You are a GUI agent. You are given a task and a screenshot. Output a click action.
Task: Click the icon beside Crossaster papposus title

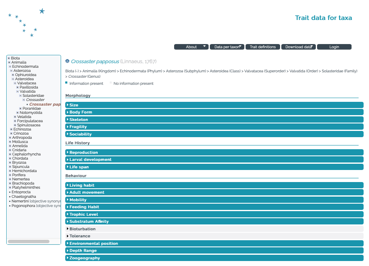click(x=67, y=62)
